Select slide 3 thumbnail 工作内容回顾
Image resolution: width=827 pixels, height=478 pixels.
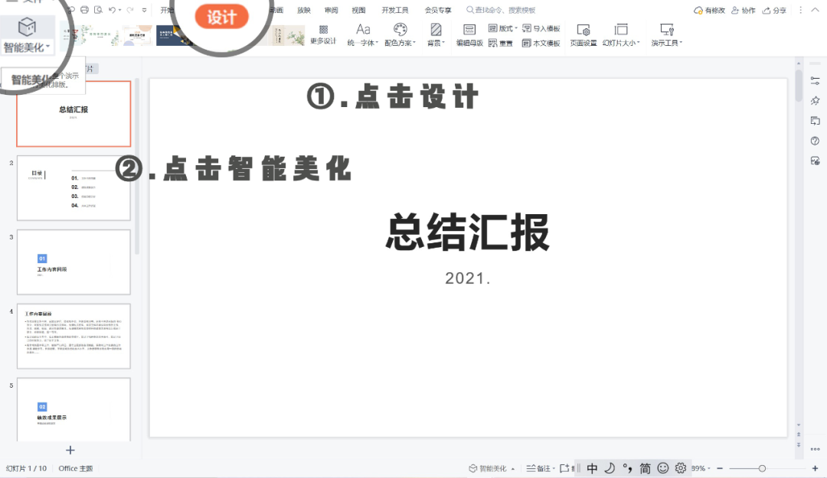click(74, 262)
